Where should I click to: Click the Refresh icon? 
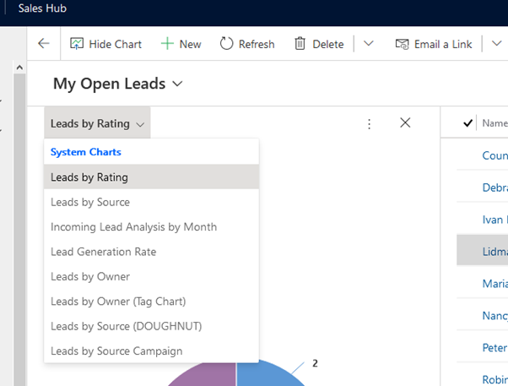[226, 44]
